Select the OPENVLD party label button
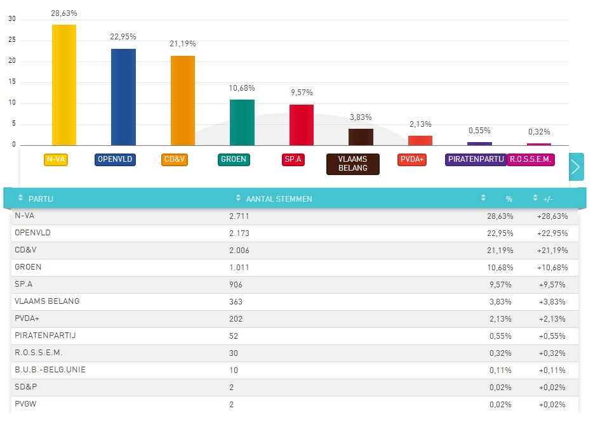This screenshot has height=425, width=593. pos(115,159)
